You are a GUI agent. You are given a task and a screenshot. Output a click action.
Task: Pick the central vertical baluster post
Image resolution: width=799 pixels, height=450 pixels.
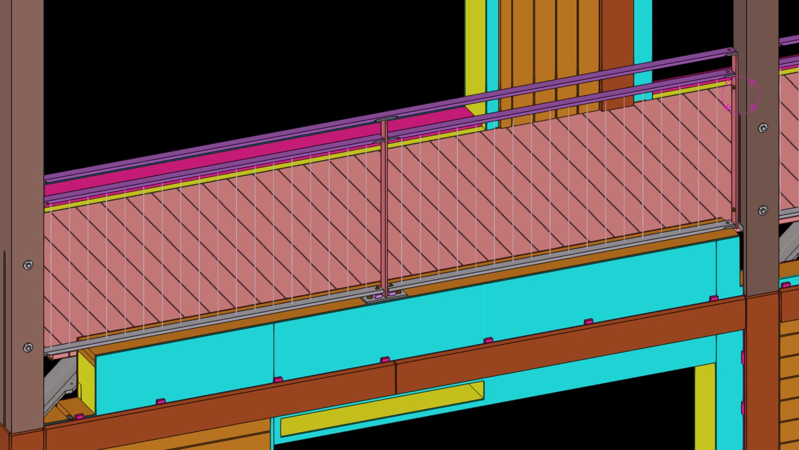(x=384, y=207)
